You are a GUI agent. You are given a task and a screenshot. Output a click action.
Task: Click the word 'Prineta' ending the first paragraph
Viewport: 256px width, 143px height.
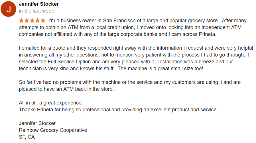[x=208, y=34]
